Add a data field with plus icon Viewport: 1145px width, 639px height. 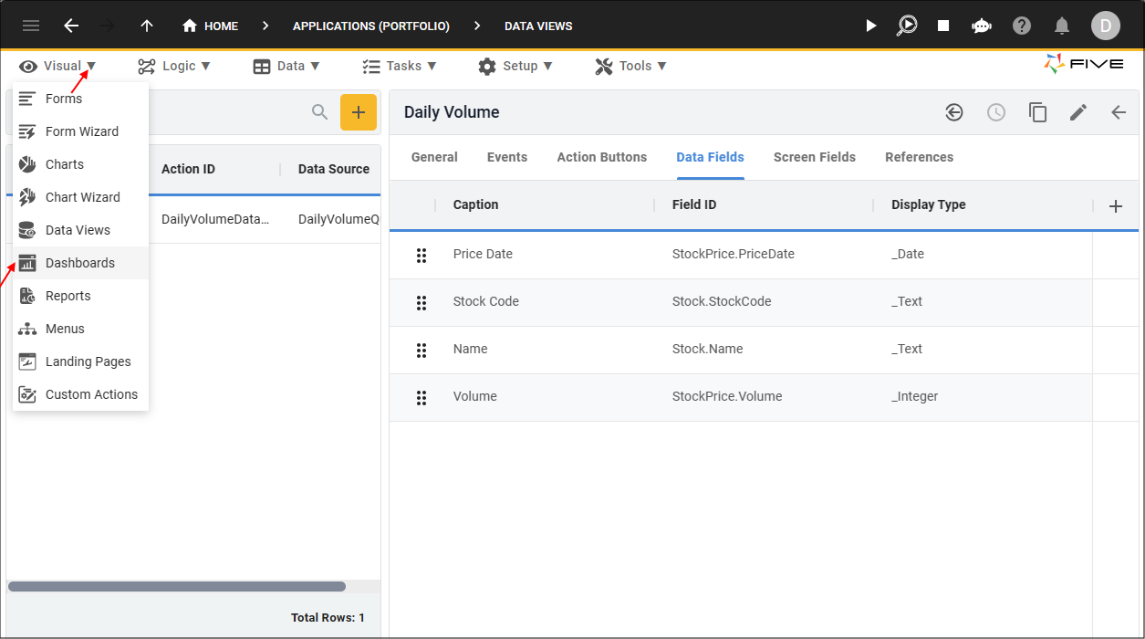[1116, 206]
